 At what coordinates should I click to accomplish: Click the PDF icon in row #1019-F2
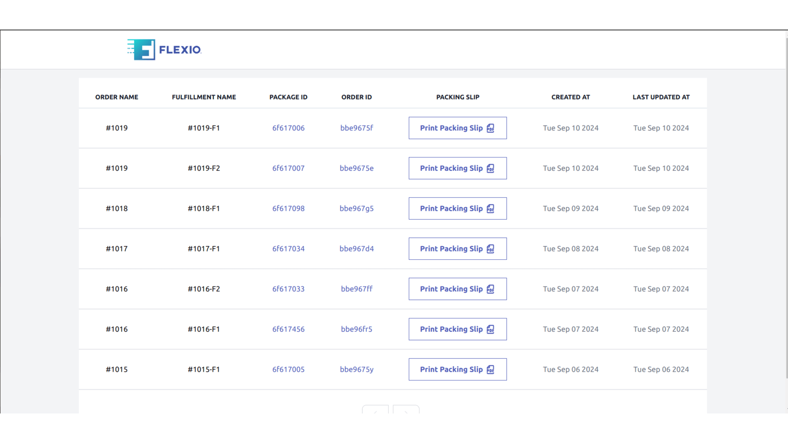tap(490, 168)
